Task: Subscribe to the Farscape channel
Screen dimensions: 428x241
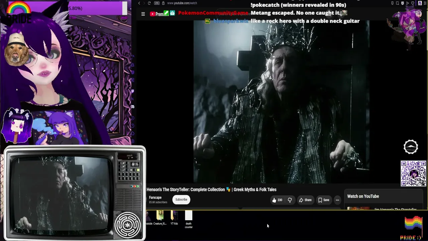Action: [x=181, y=200]
